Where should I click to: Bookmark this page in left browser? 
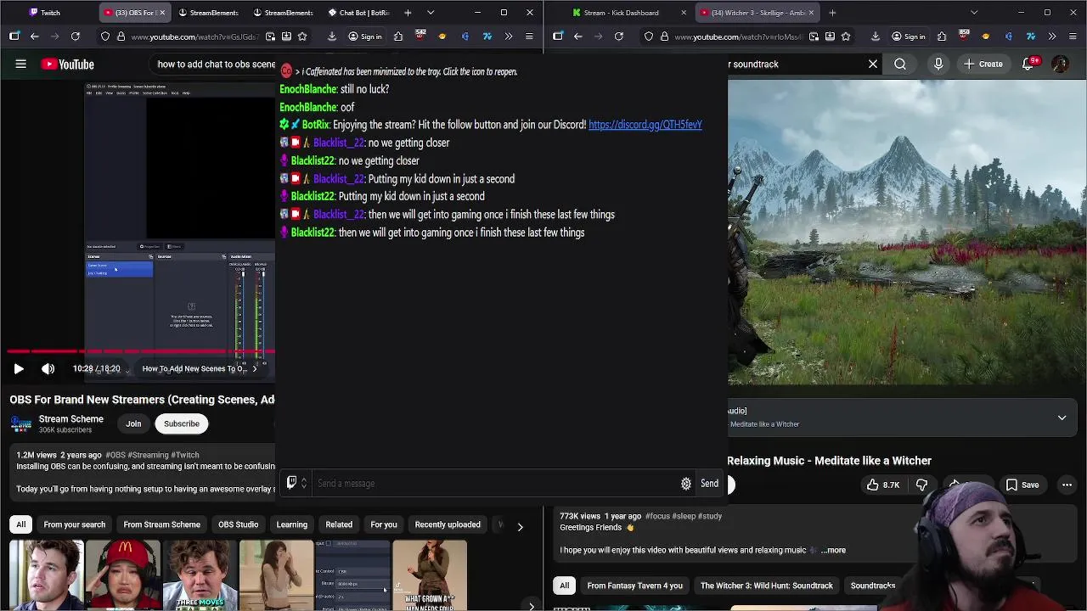[x=302, y=36]
